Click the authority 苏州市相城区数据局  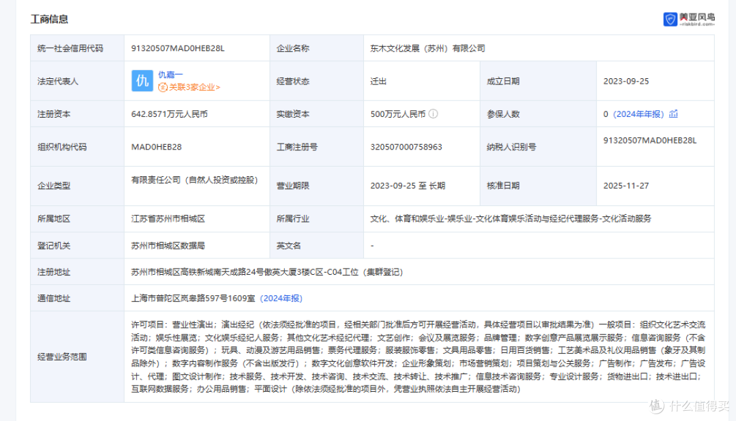[x=168, y=246]
